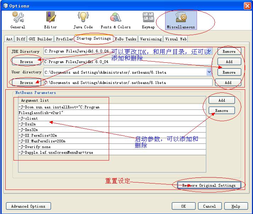Open the Profiler tab

click(64, 39)
